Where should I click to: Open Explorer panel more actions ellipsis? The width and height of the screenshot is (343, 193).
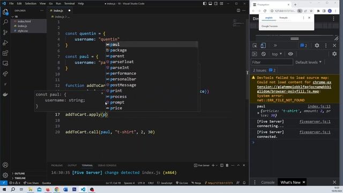click(42, 11)
